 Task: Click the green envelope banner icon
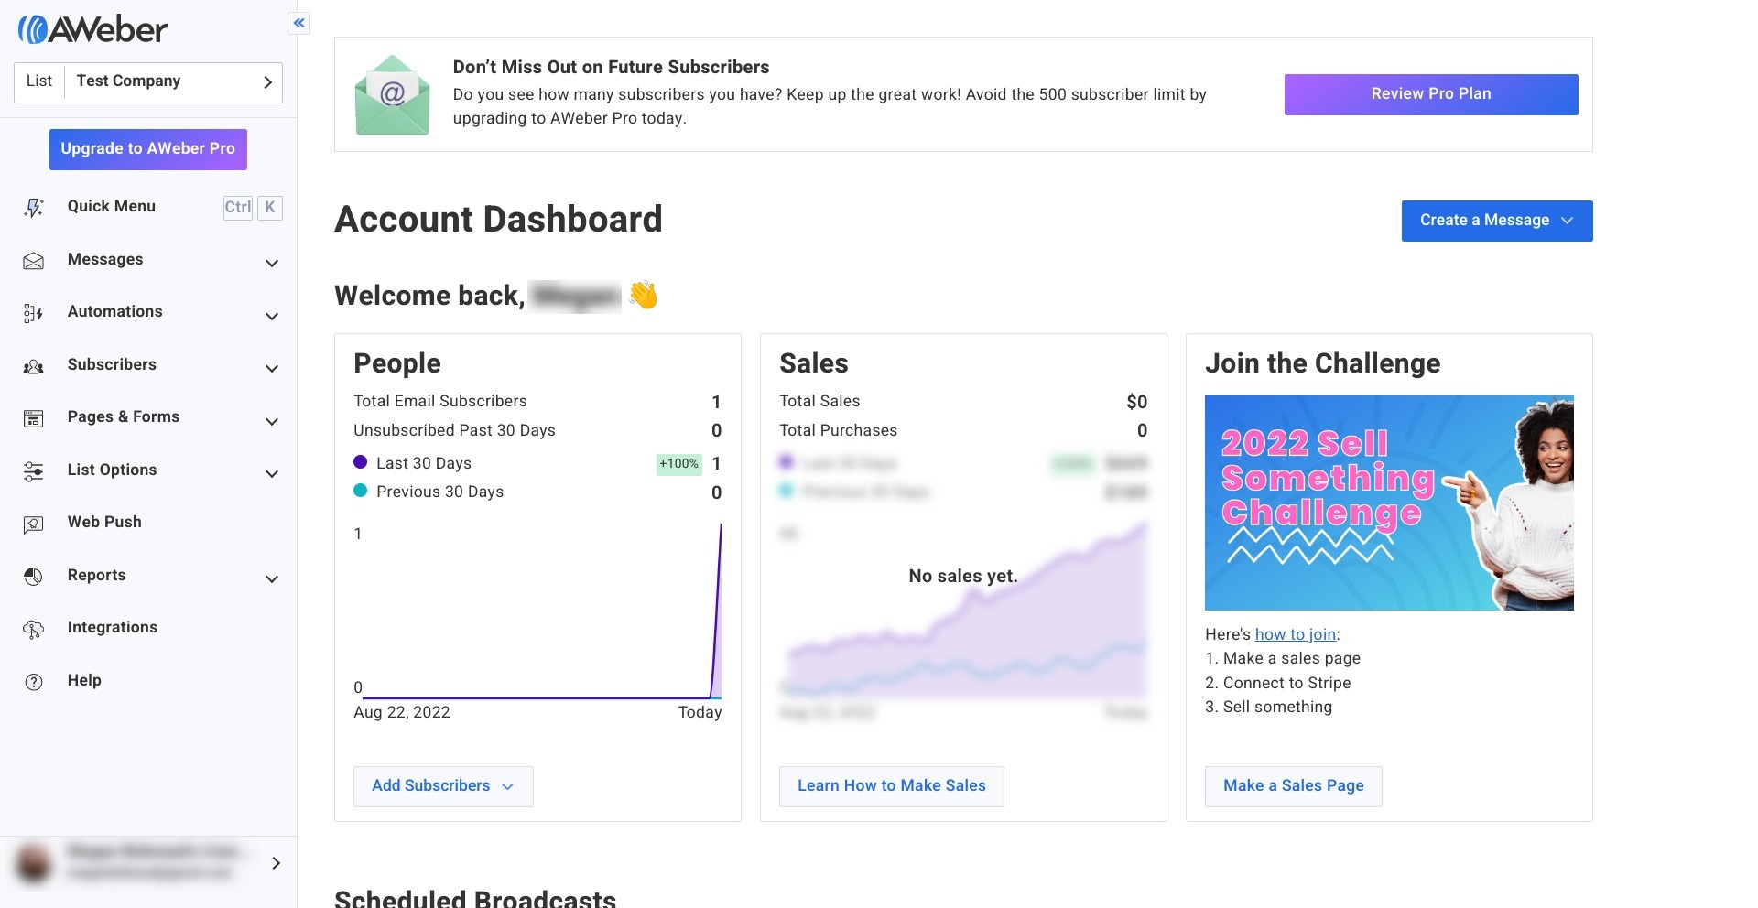pyautogui.click(x=392, y=95)
